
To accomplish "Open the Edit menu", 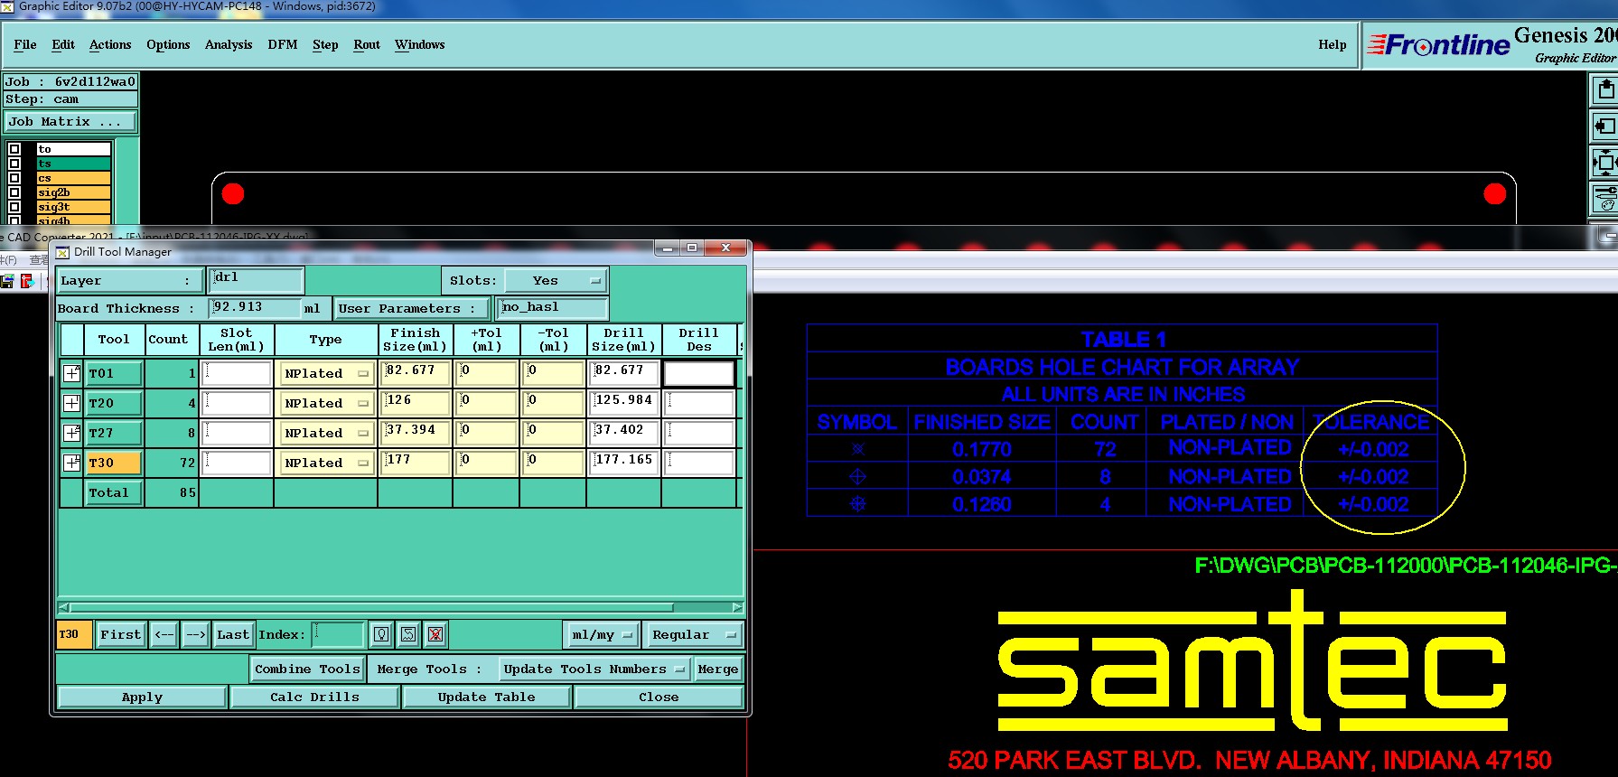I will tap(63, 44).
